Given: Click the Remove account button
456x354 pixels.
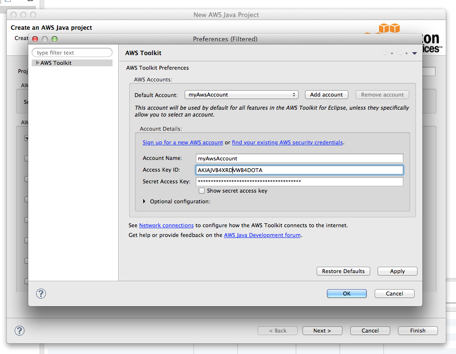Looking at the screenshot, I should [382, 95].
